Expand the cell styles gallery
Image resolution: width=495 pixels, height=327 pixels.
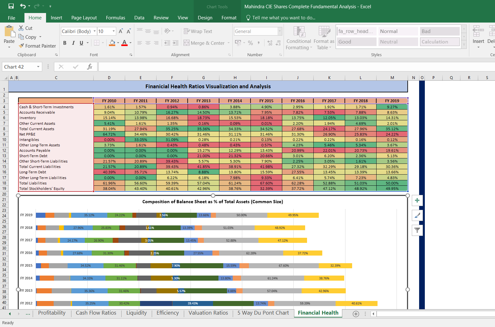[464, 45]
